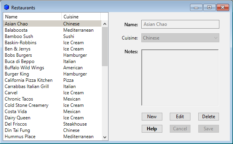Click the Steakhouse cuisine cell
233x144 pixels.
coord(75,124)
